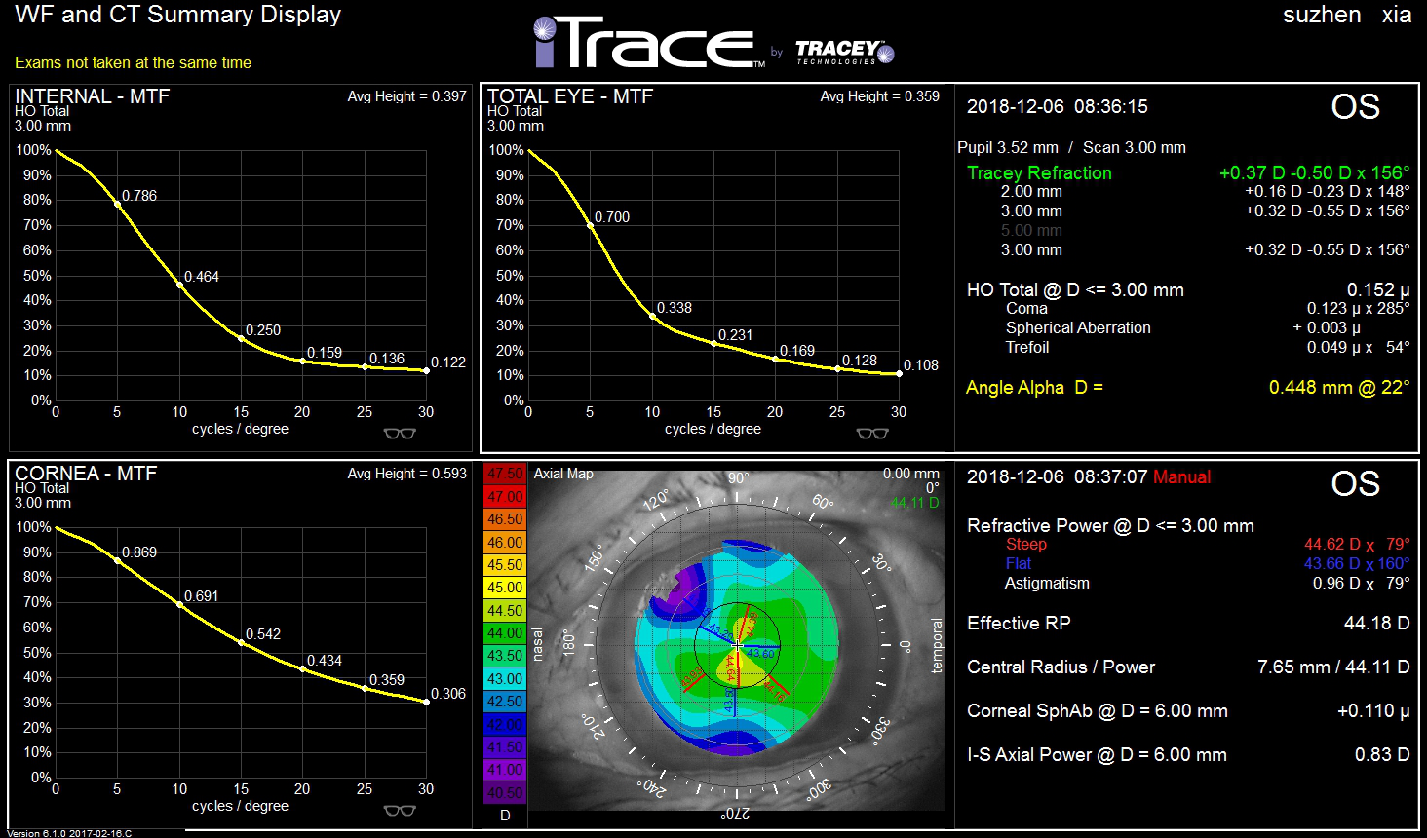
Task: Click the Angle Alpha value 0.448 mm @ 22°
Action: tap(1339, 388)
